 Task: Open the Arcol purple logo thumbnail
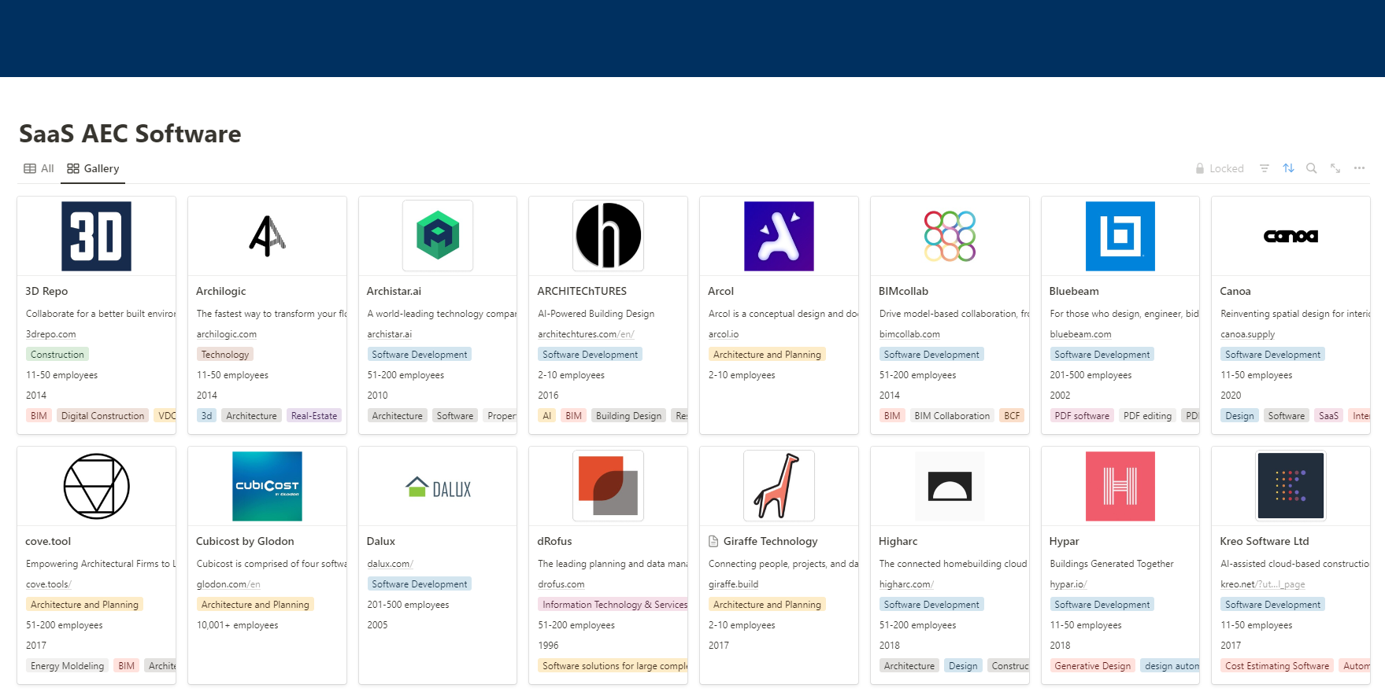(779, 236)
